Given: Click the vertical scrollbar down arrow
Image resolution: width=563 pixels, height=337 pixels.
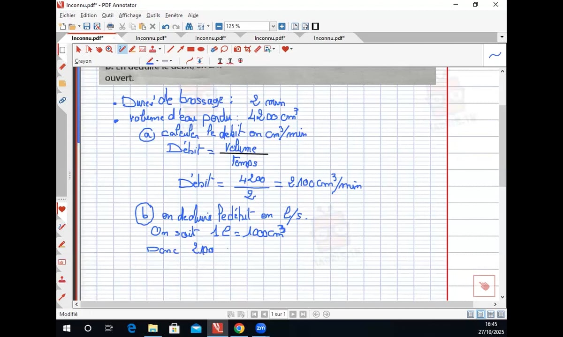Looking at the screenshot, I should pyautogui.click(x=502, y=297).
